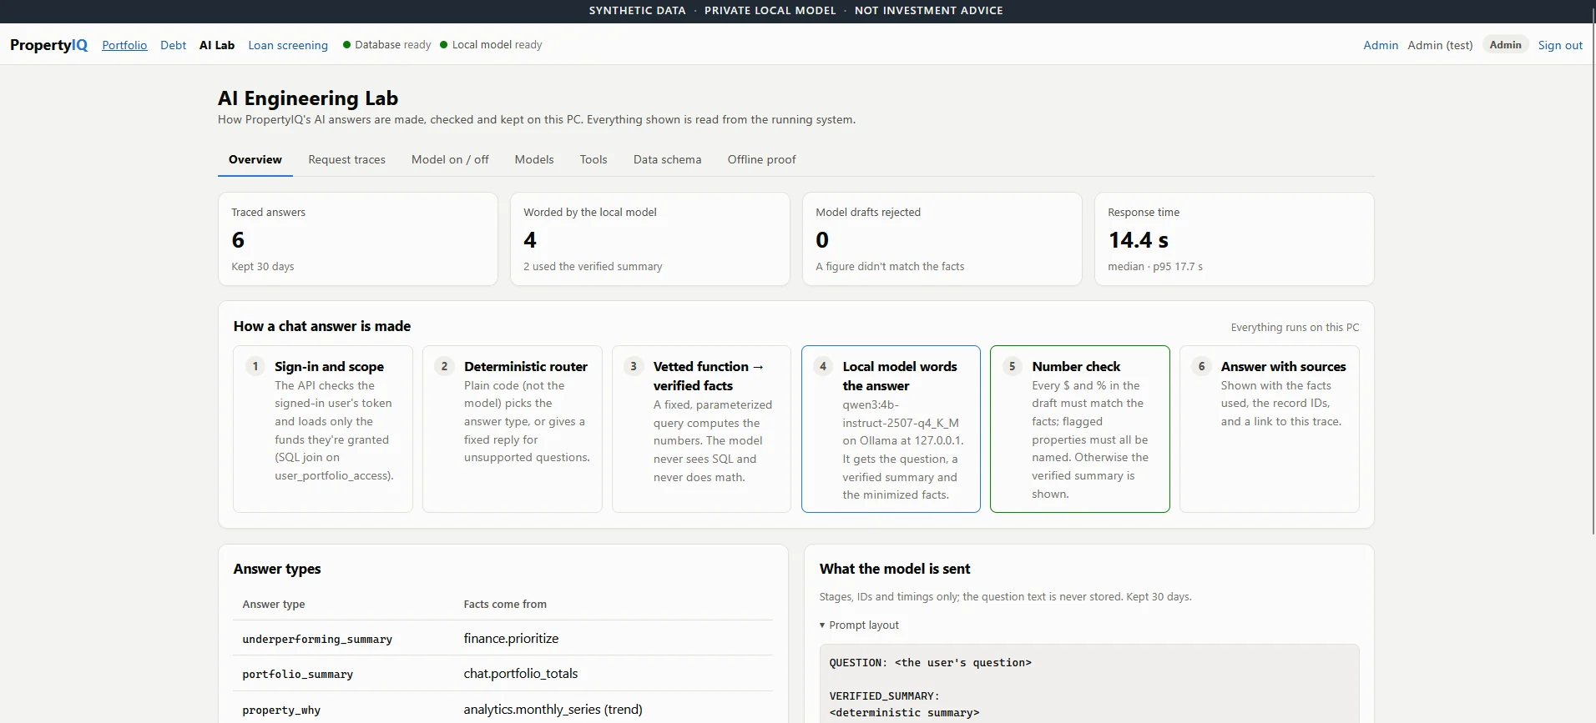Select the Number check step card
The image size is (1596, 723).
[x=1080, y=429]
